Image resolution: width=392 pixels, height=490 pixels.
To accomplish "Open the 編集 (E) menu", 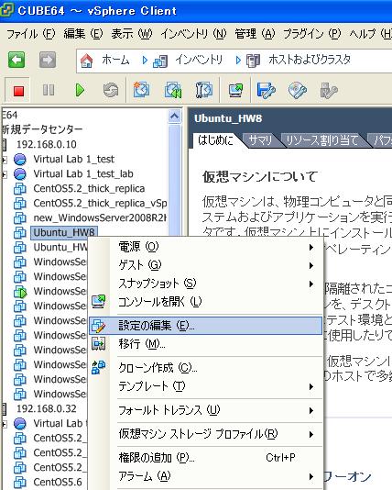I will click(83, 33).
